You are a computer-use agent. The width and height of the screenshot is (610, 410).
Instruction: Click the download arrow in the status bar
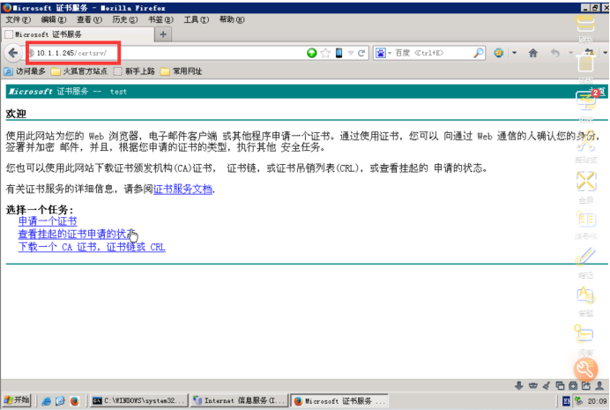[x=518, y=385]
